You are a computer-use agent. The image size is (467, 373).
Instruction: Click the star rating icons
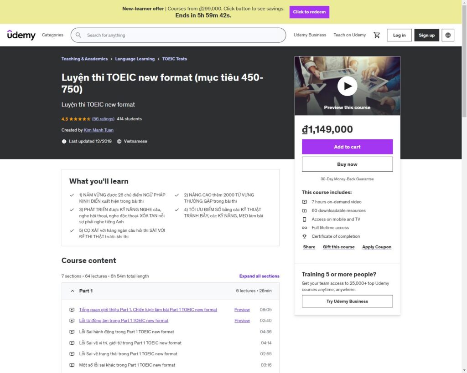[76, 119]
